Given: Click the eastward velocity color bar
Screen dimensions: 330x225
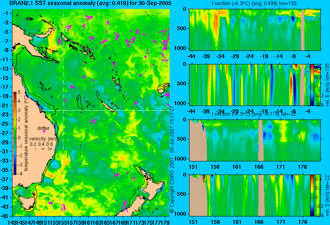Looking at the screenshot, I should click(x=312, y=85).
